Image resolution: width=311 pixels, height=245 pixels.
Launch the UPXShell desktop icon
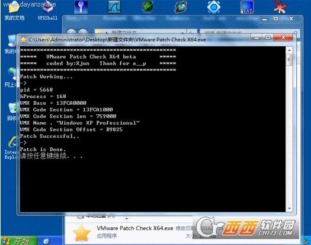click(x=48, y=10)
